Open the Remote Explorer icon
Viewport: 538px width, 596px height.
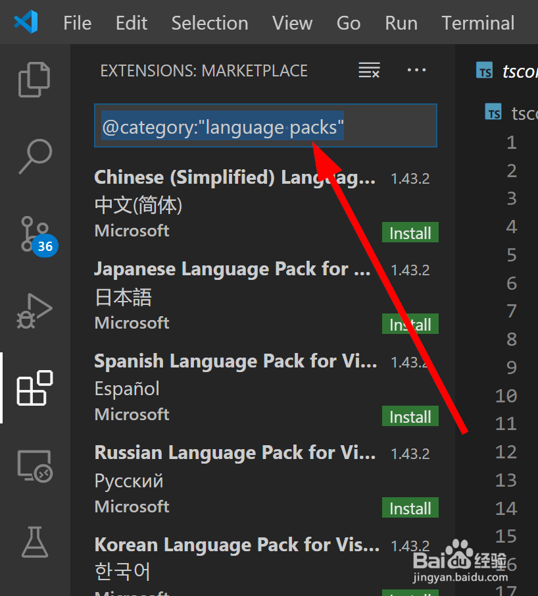(x=35, y=466)
